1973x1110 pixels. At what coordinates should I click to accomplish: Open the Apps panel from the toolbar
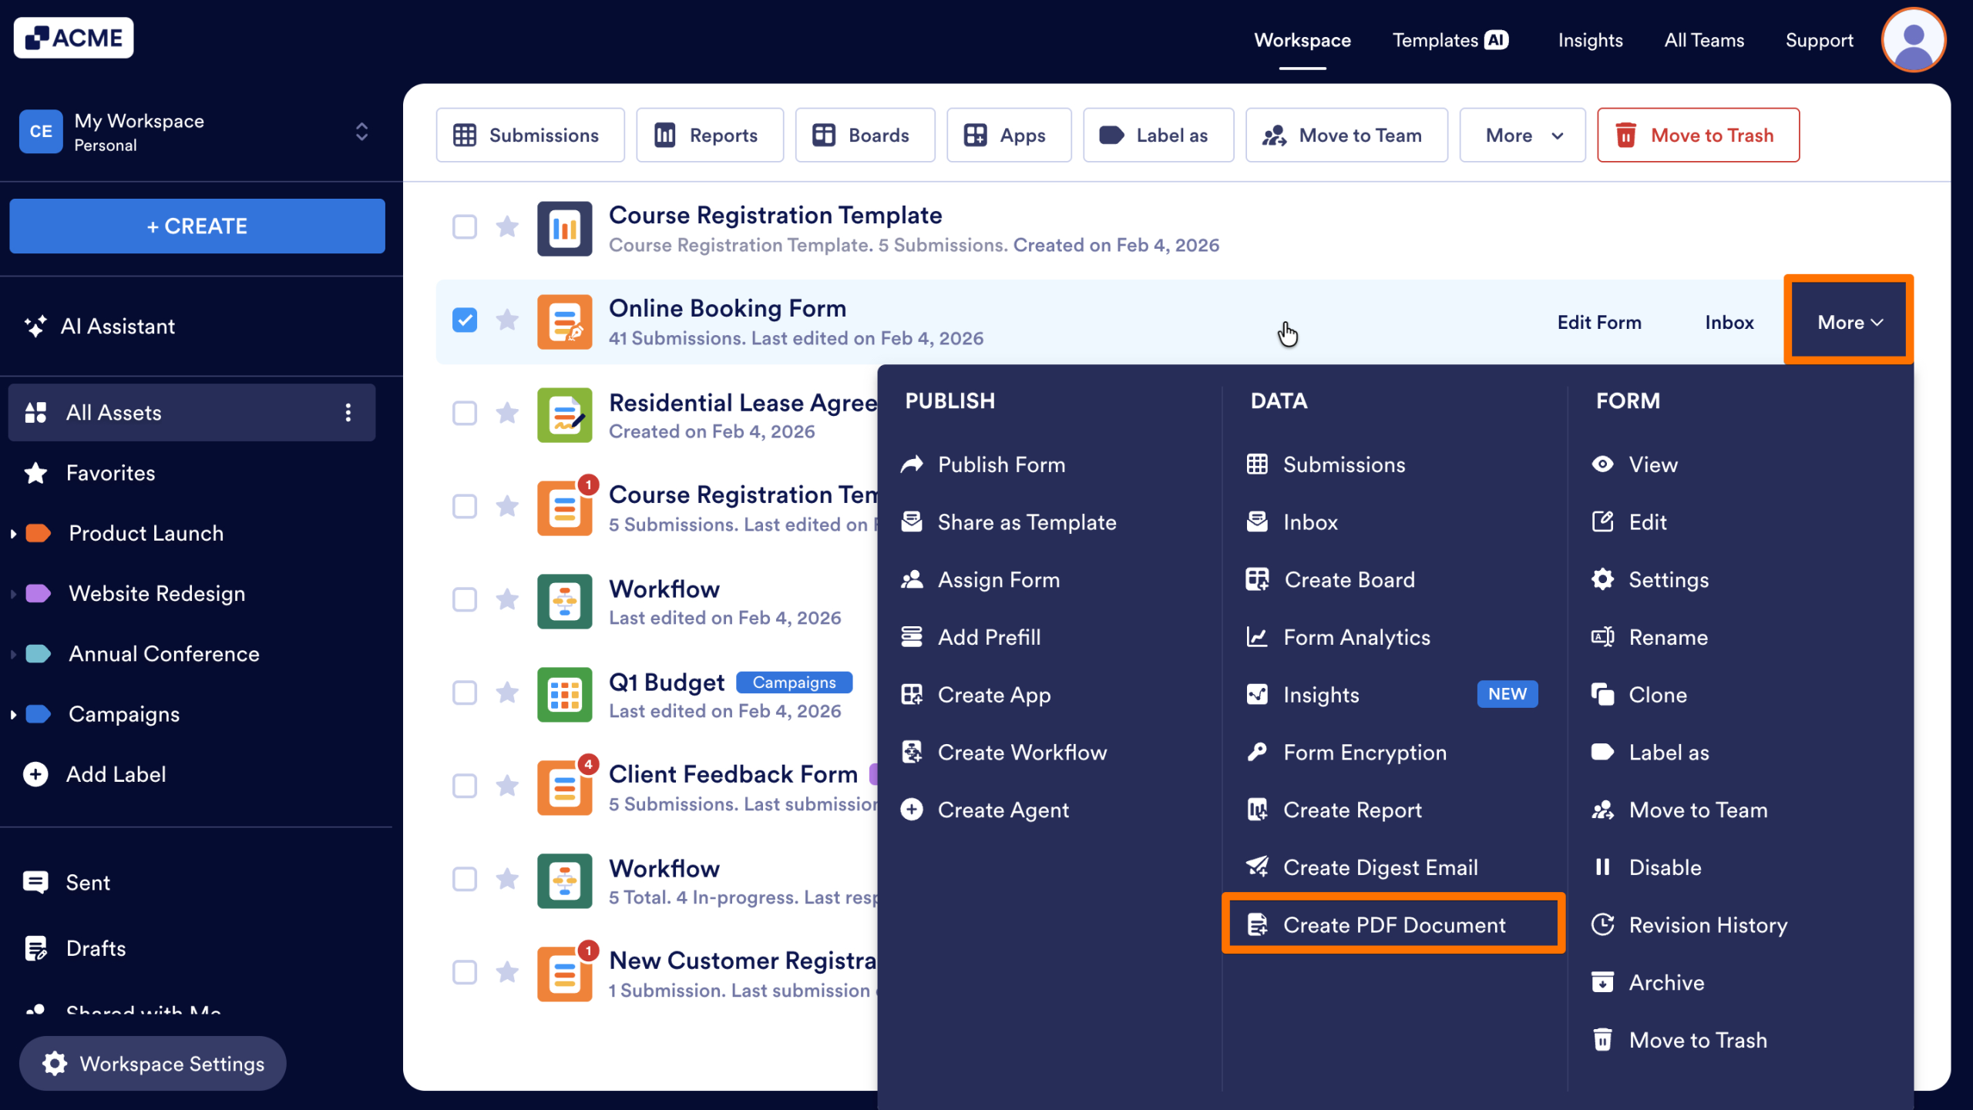point(1009,135)
